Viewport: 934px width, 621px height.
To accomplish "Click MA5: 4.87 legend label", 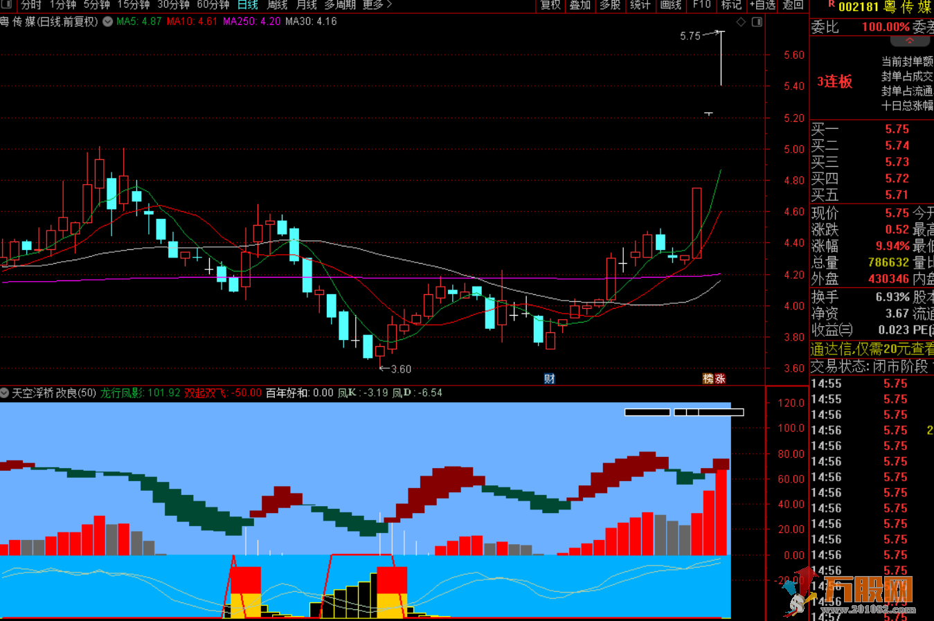I will [x=139, y=21].
